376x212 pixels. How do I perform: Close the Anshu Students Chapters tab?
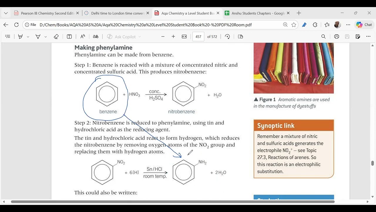288,13
